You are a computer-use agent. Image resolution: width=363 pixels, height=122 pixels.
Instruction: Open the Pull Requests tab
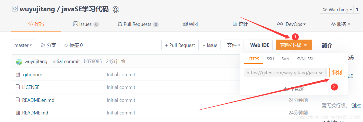[x=138, y=24]
